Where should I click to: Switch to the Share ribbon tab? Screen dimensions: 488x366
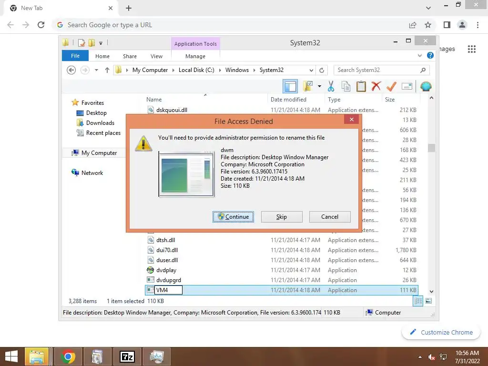[130, 56]
